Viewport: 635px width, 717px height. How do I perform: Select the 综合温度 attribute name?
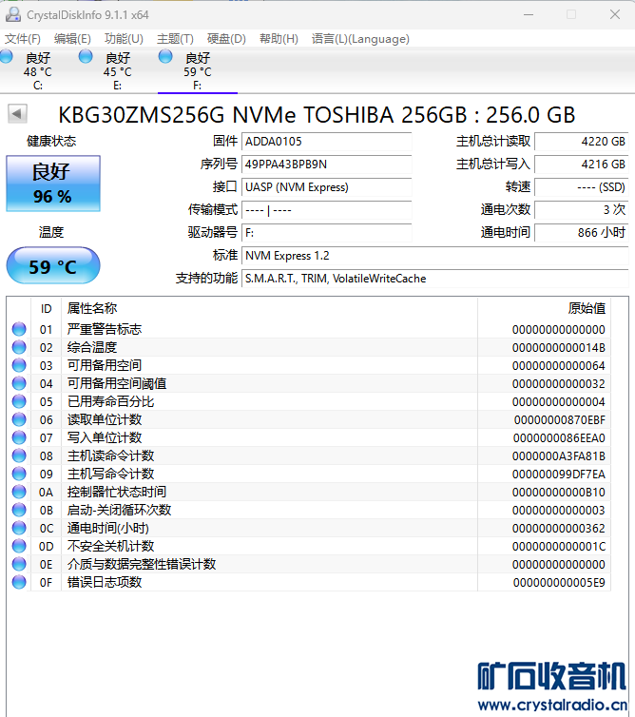click(92, 347)
